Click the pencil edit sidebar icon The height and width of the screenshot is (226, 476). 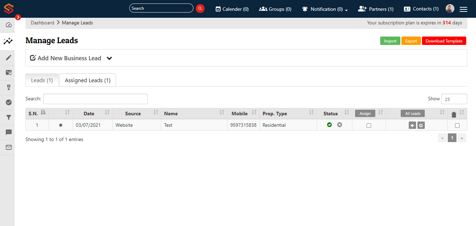(x=9, y=57)
